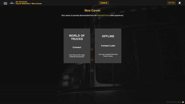Follow the World of Trucks link
The width and height of the screenshot is (185, 104).
tap(103, 16)
